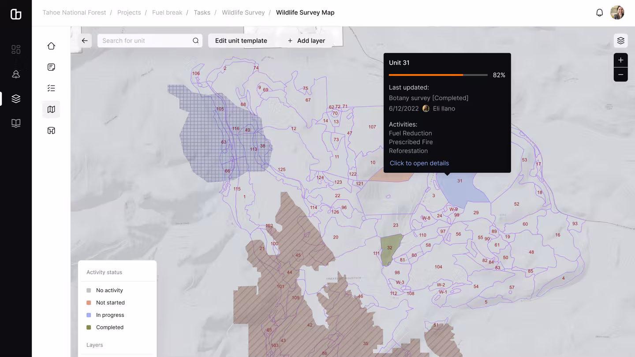Screen dimensions: 635x357
Task: Click to open details for Unit 31
Action: point(419,163)
